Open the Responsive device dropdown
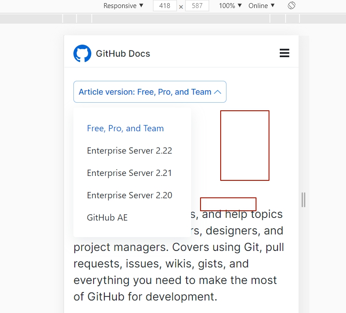Screen dimensions: 346x313 click(124, 5)
